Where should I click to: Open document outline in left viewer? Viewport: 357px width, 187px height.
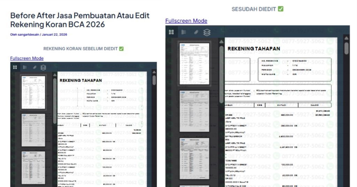(x=24, y=68)
